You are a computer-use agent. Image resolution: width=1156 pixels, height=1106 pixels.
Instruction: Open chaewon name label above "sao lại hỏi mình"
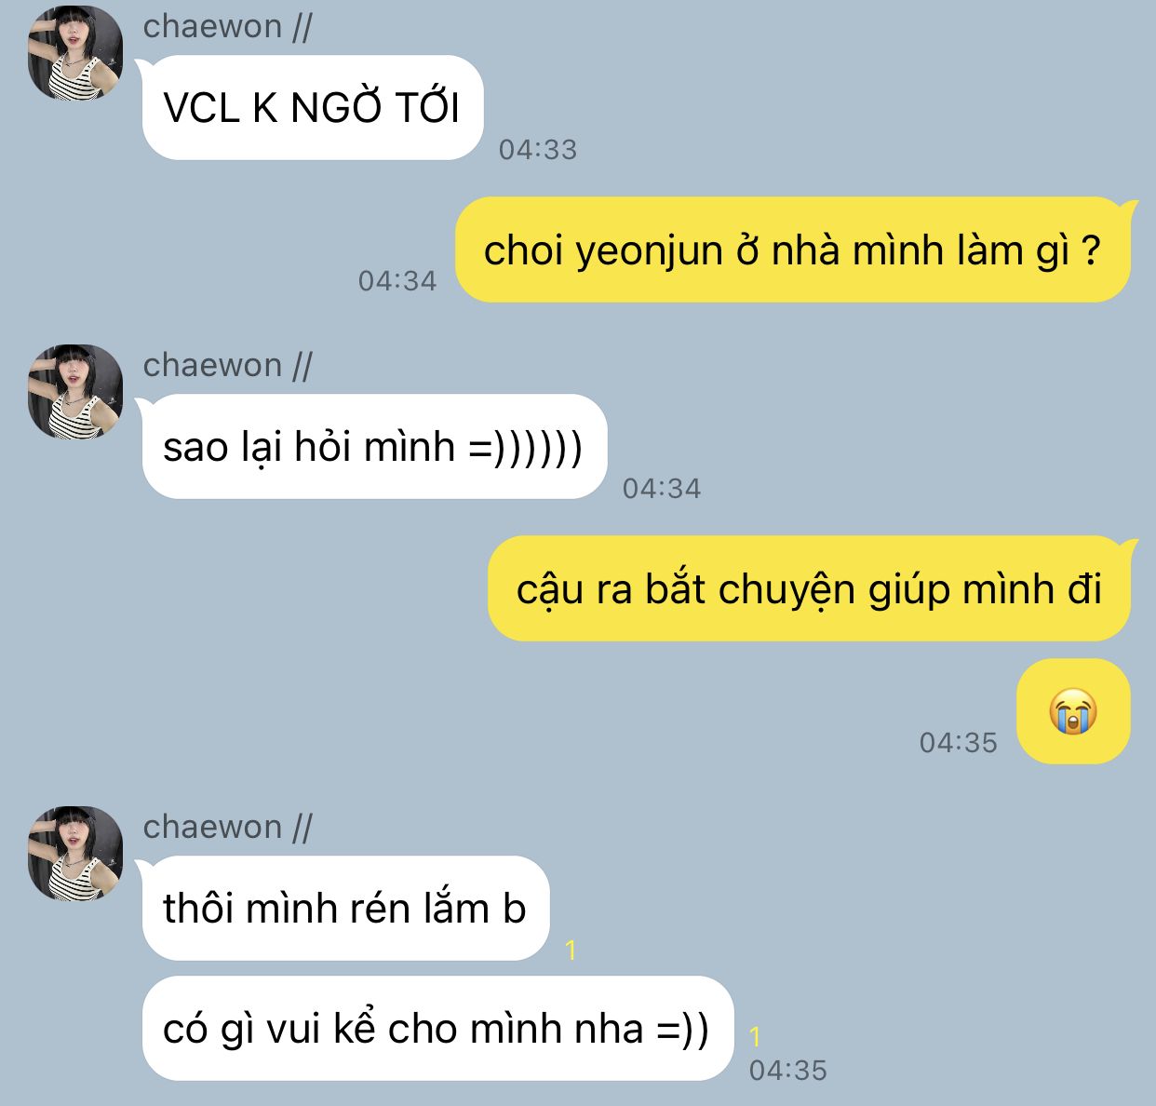click(x=227, y=365)
